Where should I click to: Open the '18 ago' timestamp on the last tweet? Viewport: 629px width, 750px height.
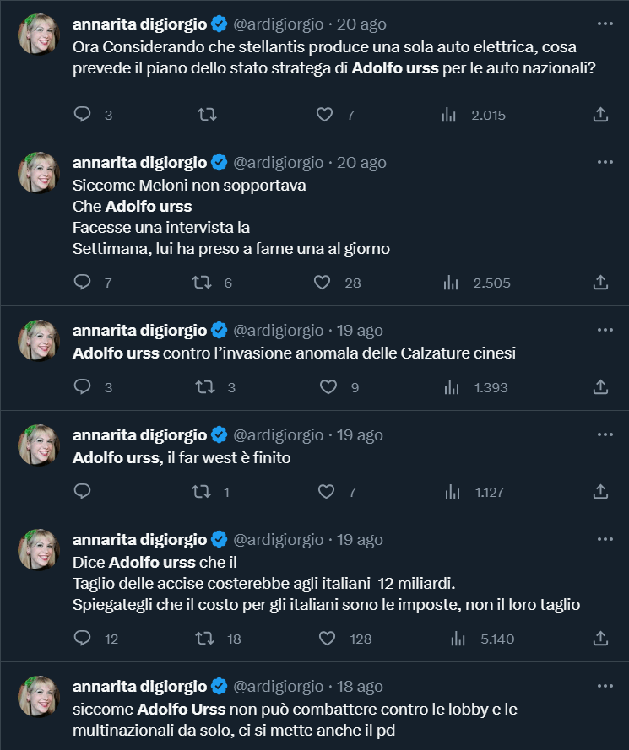(360, 687)
